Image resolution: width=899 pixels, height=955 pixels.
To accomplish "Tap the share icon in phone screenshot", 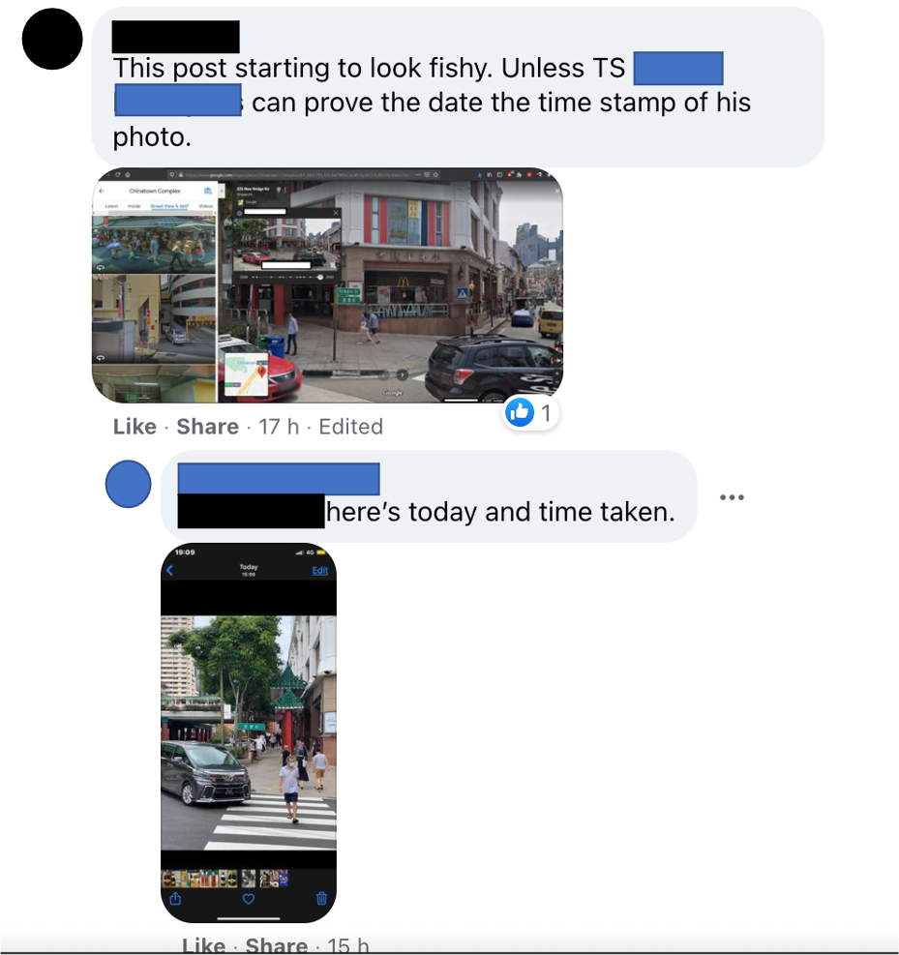I will coord(175,898).
